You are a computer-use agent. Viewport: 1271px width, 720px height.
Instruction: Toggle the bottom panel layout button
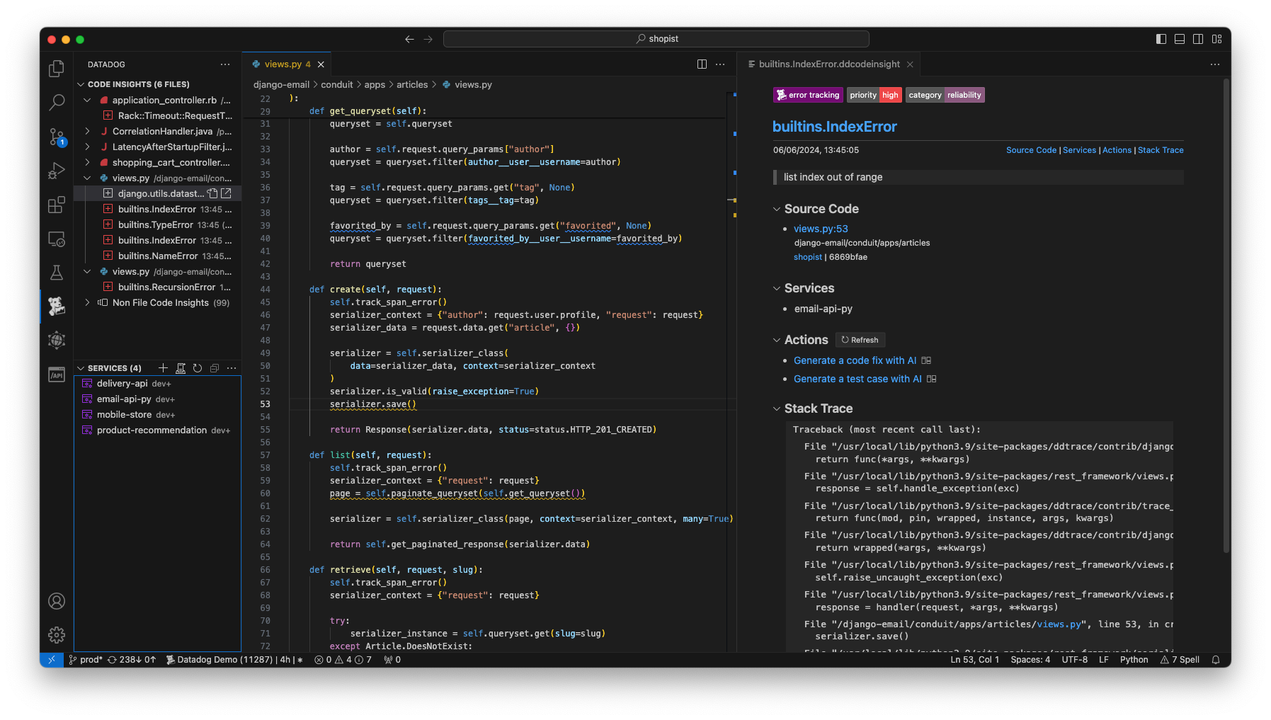(1180, 39)
